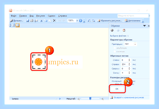The image size is (159, 109).
Task: Click the Redo arrow icon
Action: pos(64,21)
